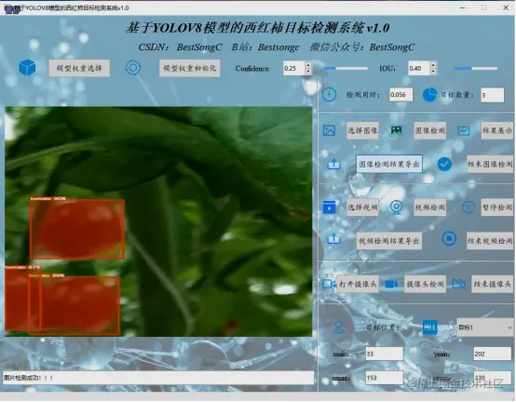The width and height of the screenshot is (516, 402).
Task: Click the pause circle icon beside 暂停检测
Action: click(468, 208)
